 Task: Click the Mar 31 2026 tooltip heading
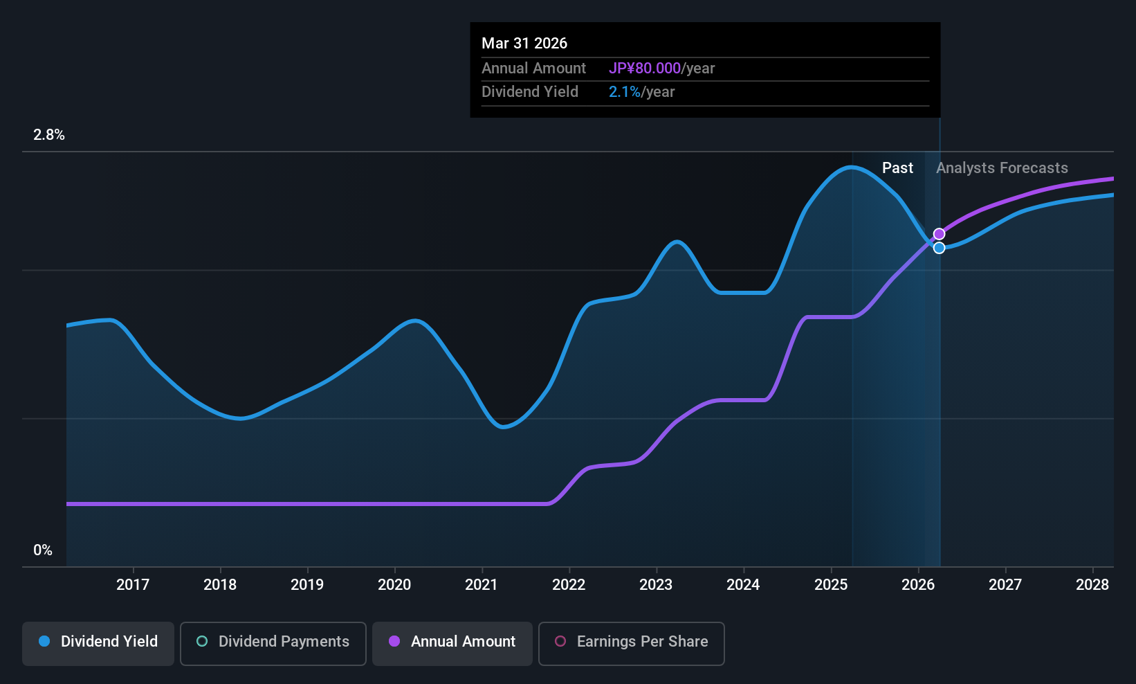point(524,44)
